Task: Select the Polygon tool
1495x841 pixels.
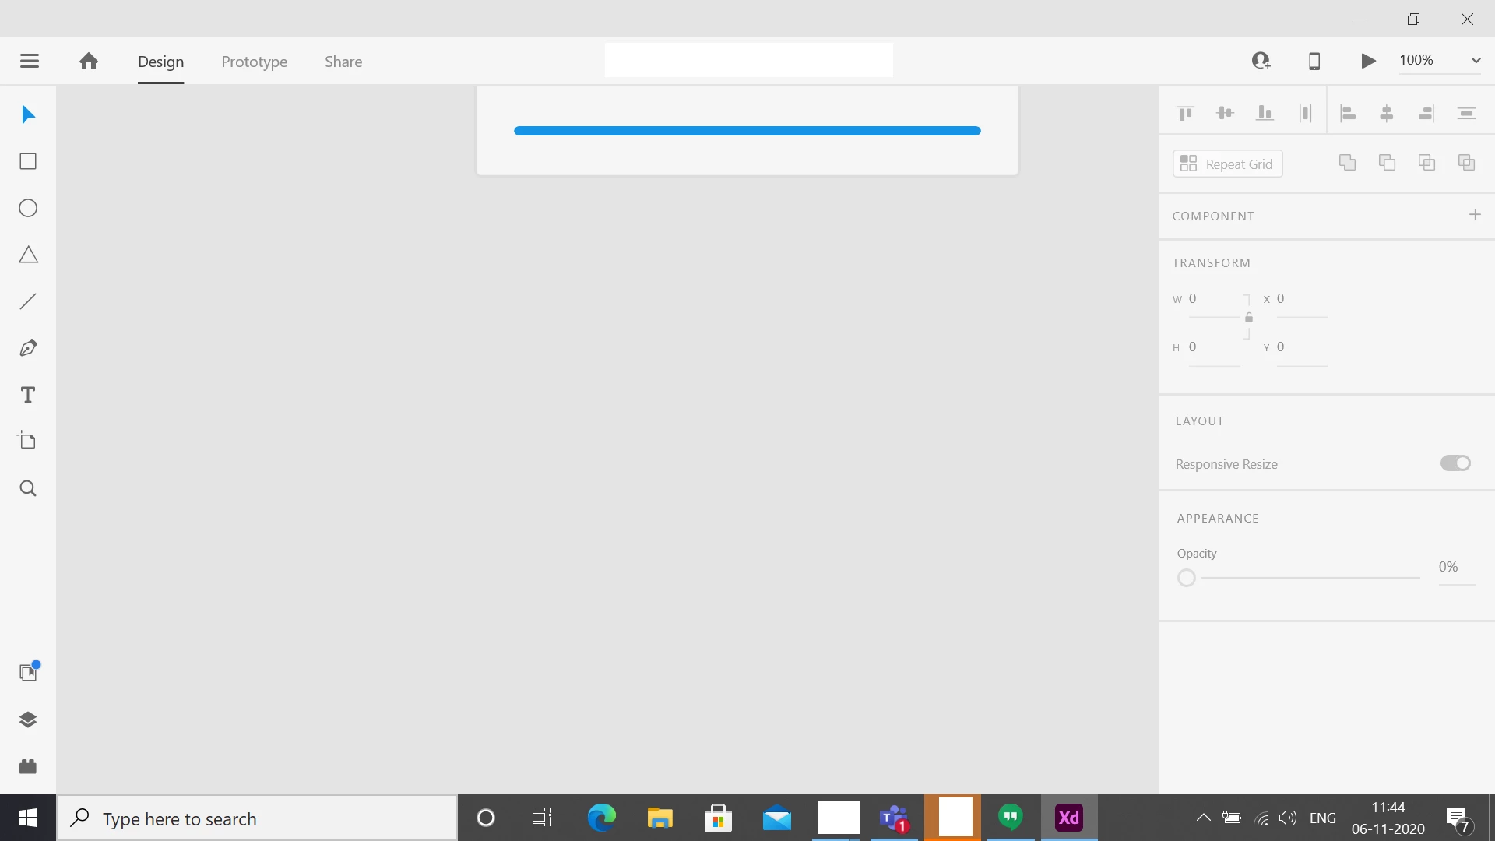Action: click(x=28, y=255)
